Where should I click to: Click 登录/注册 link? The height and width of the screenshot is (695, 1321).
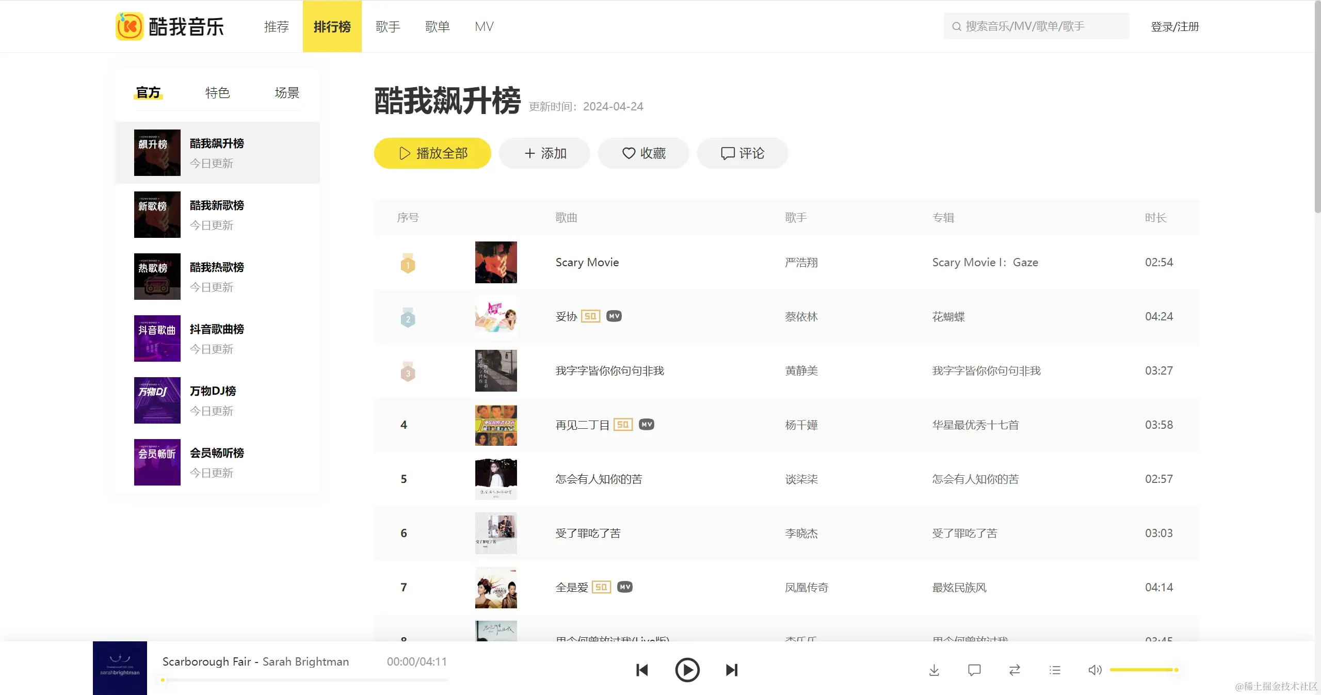click(x=1174, y=26)
